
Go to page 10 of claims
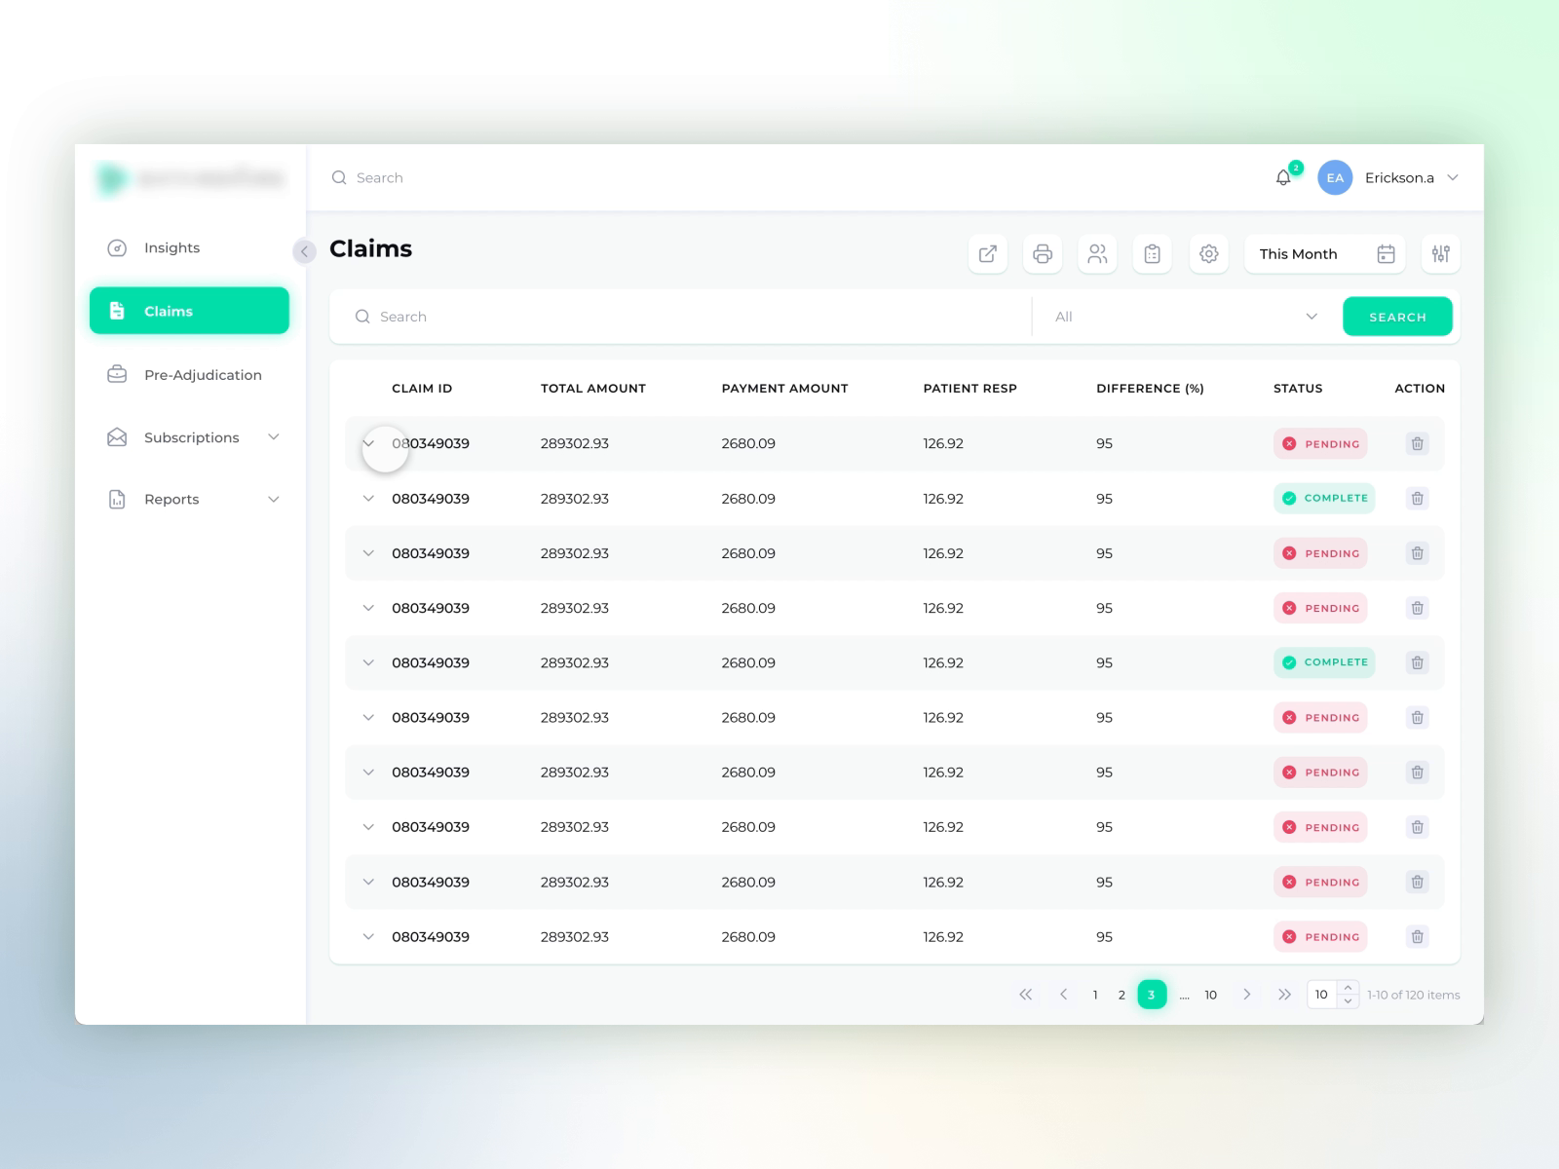(1210, 995)
